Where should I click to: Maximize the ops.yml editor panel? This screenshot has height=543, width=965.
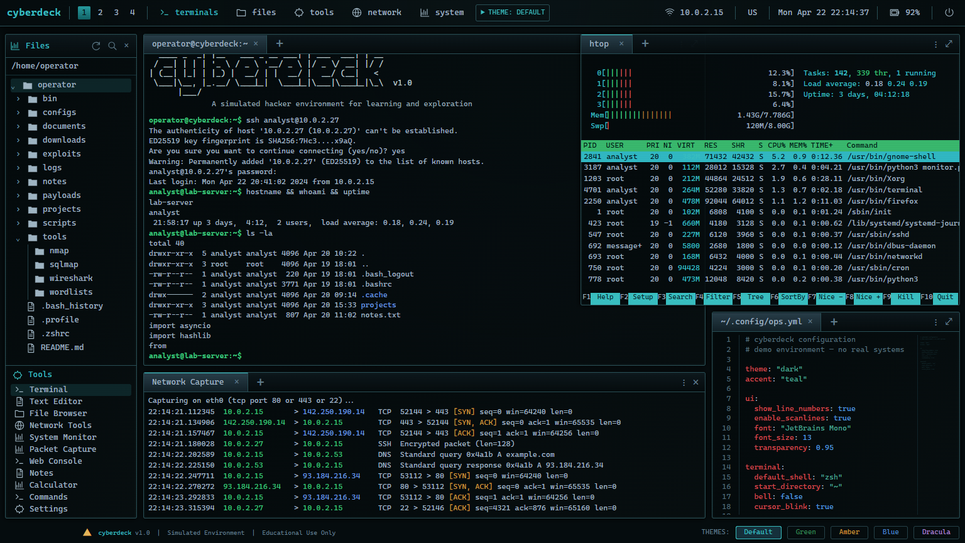click(949, 322)
